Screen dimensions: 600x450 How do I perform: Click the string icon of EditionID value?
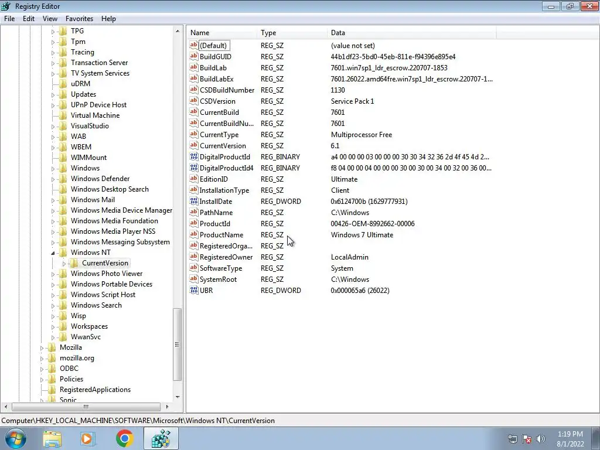tap(193, 179)
